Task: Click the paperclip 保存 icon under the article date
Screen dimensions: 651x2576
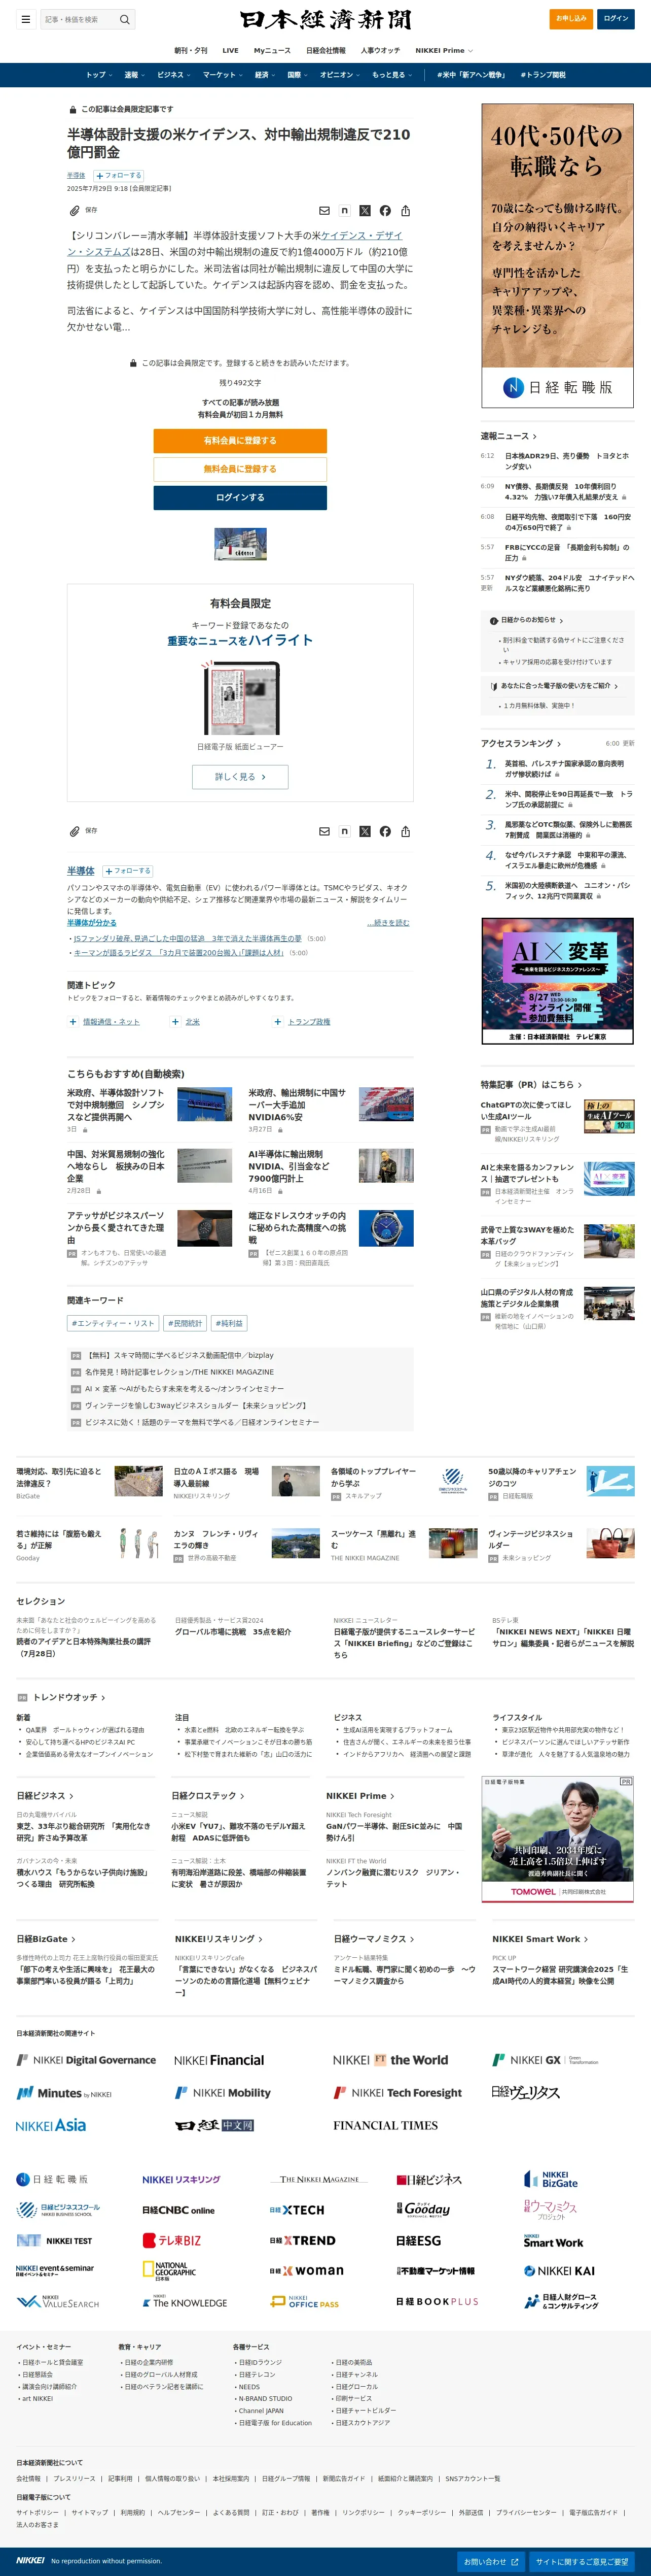Action: [75, 211]
